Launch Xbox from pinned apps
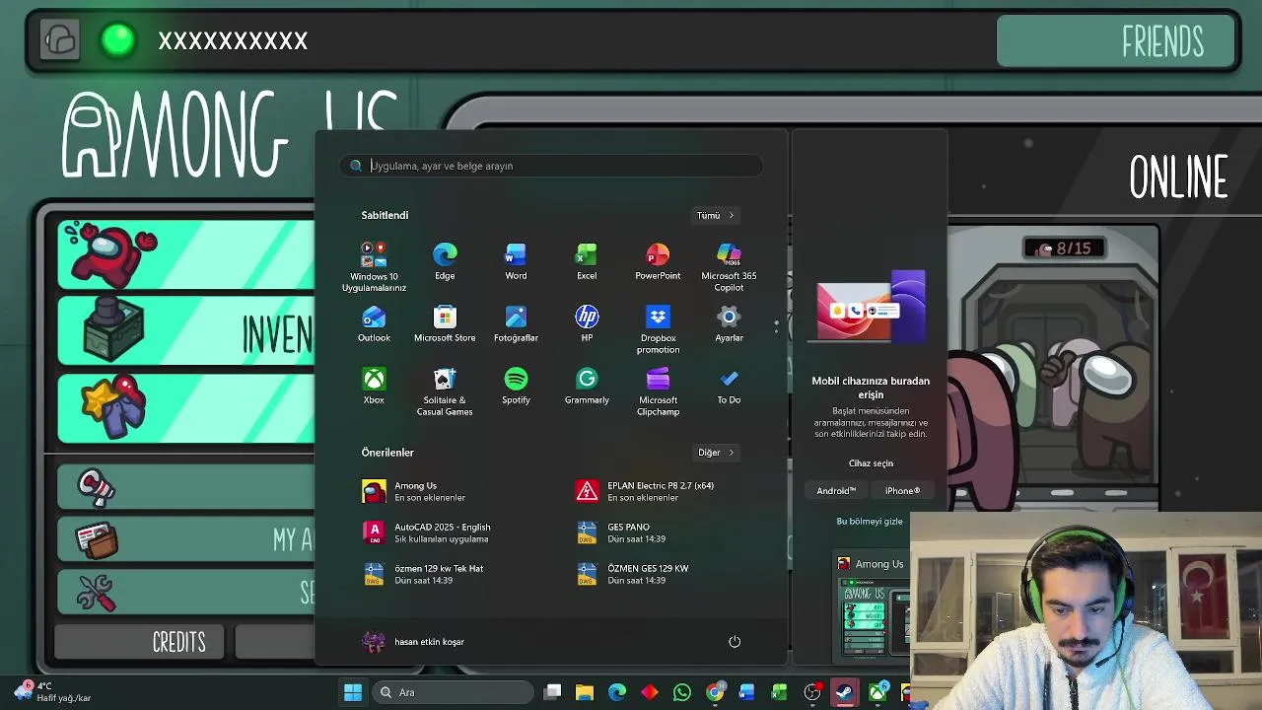1262x710 pixels. tap(374, 386)
